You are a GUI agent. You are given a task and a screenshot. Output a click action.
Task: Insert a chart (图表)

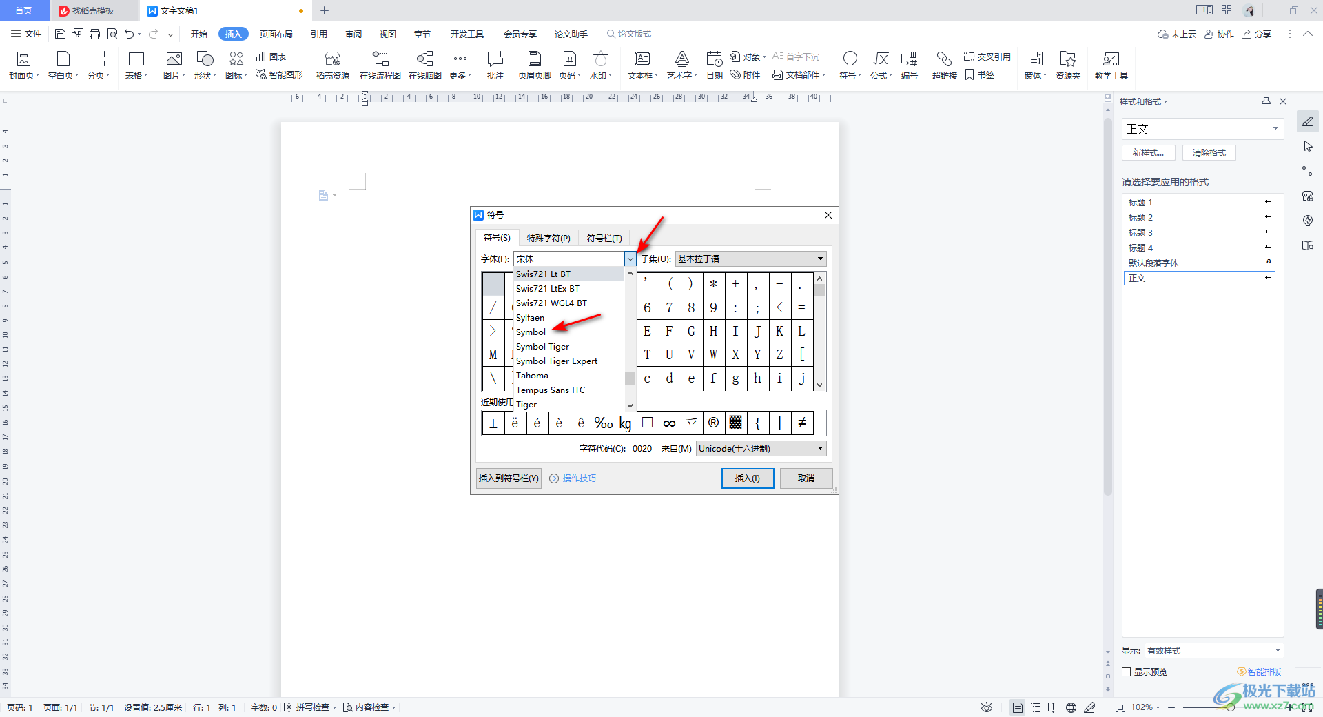point(271,57)
